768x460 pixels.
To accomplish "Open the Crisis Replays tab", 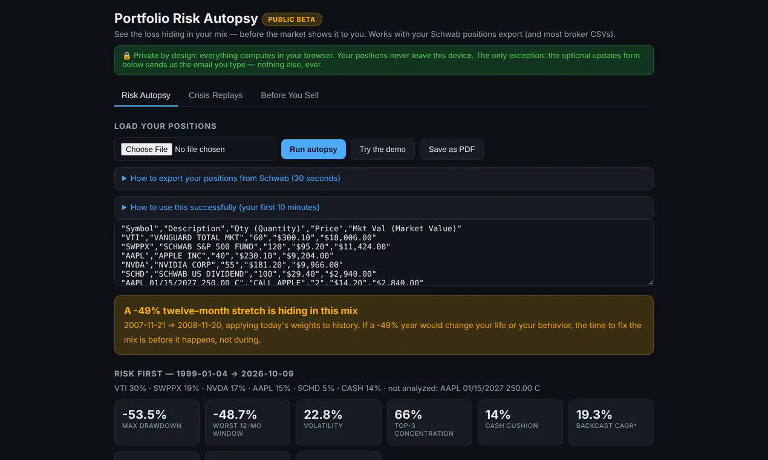I will [215, 95].
